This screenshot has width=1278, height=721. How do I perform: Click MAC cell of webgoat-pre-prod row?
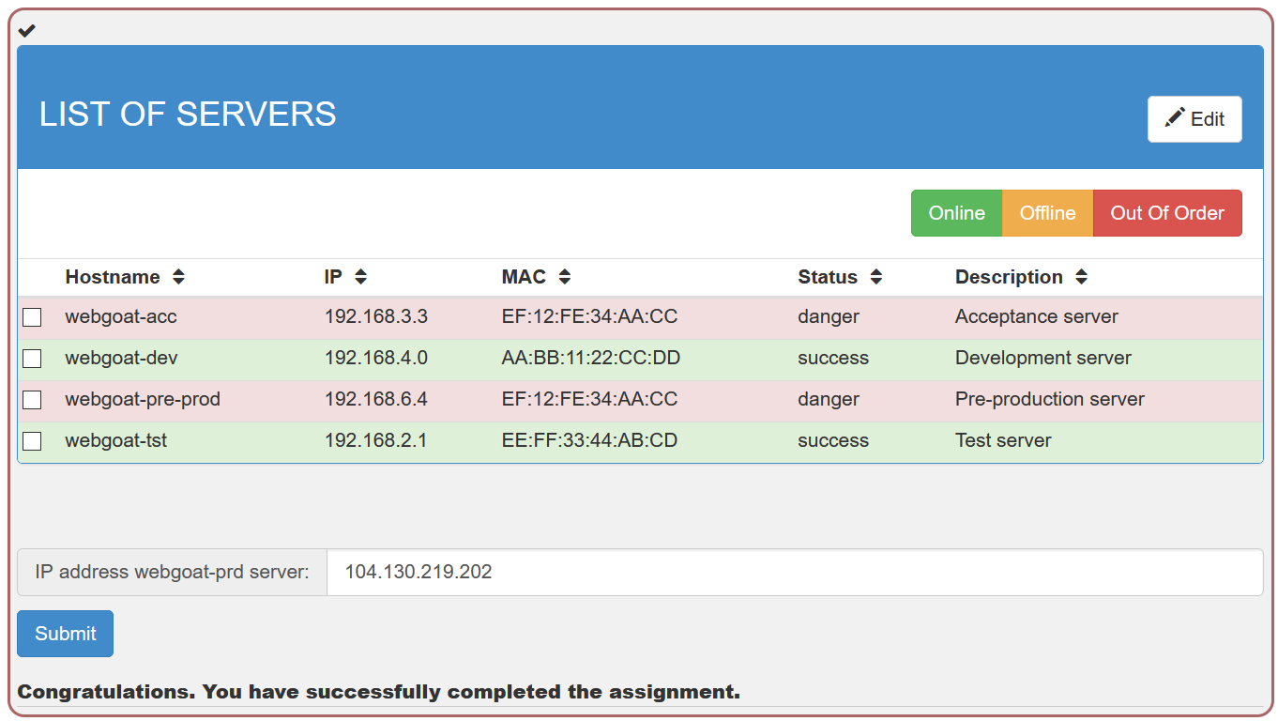[x=589, y=399]
